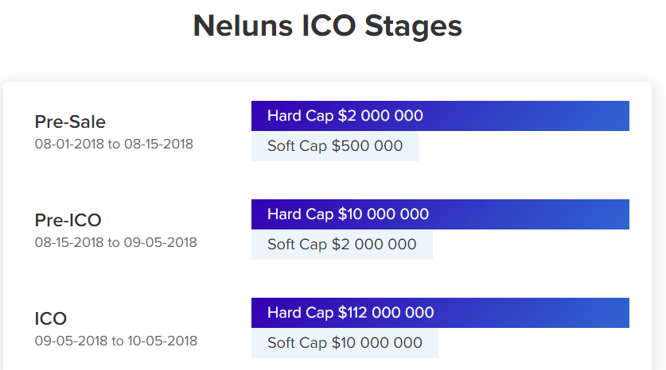The width and height of the screenshot is (666, 370).
Task: Click the ICO Hard Cap $112 000 000 amount
Action: (386, 313)
